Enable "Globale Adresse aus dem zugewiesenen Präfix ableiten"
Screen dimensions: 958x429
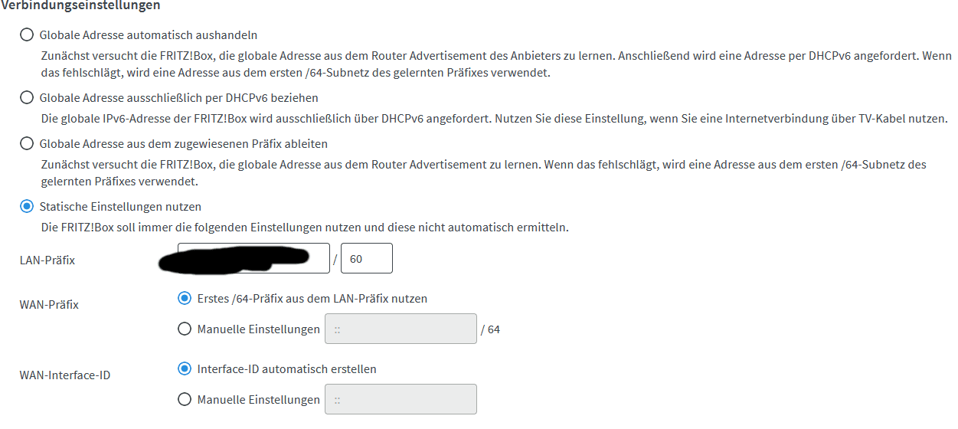click(27, 144)
